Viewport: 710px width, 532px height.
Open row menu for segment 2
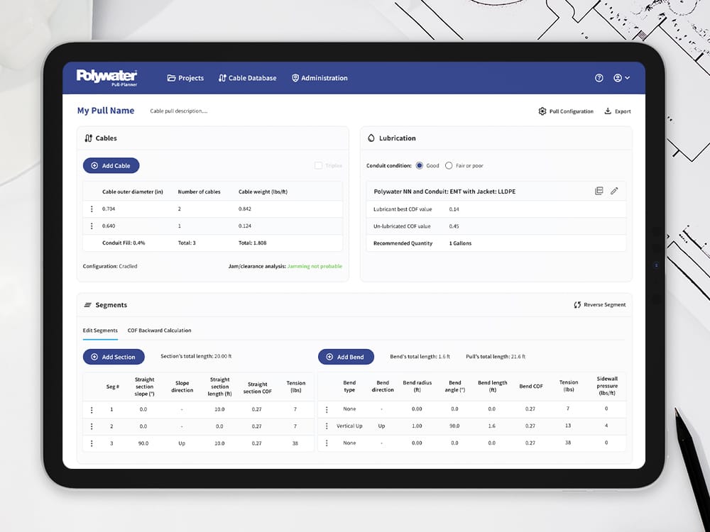coord(92,426)
